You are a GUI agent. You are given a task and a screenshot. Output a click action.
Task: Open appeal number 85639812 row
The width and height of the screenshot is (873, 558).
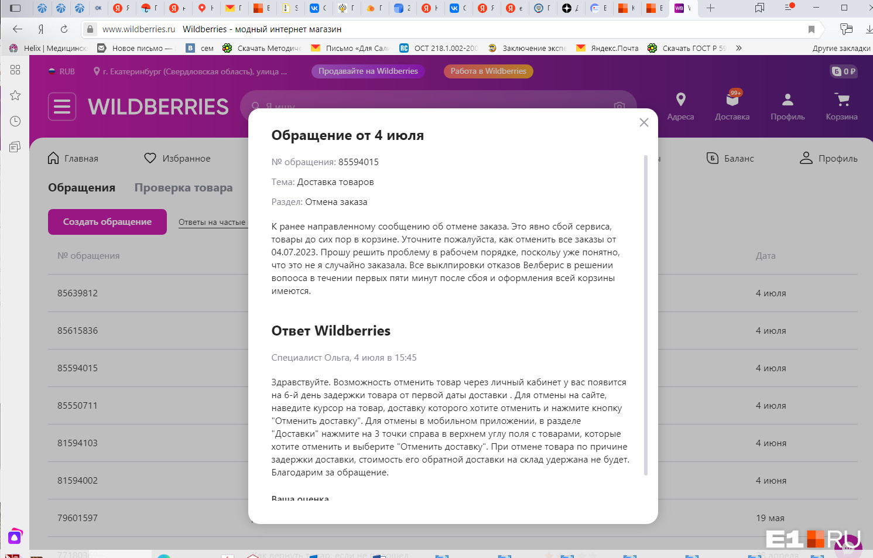(x=77, y=293)
